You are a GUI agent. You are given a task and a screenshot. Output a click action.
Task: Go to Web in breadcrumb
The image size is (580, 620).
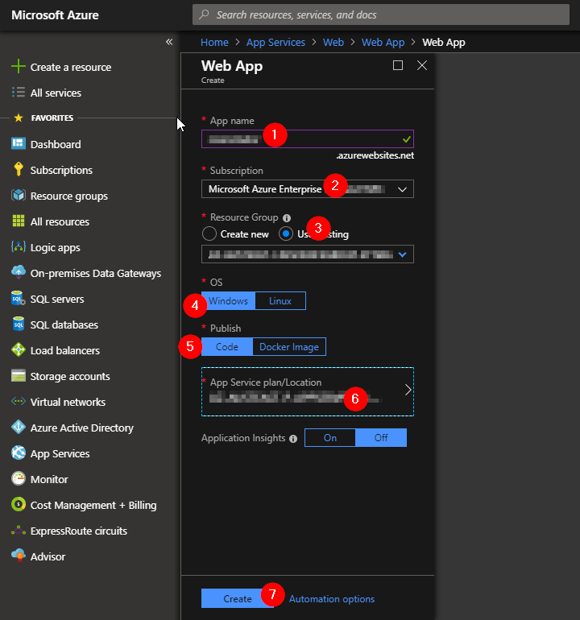[x=333, y=43]
